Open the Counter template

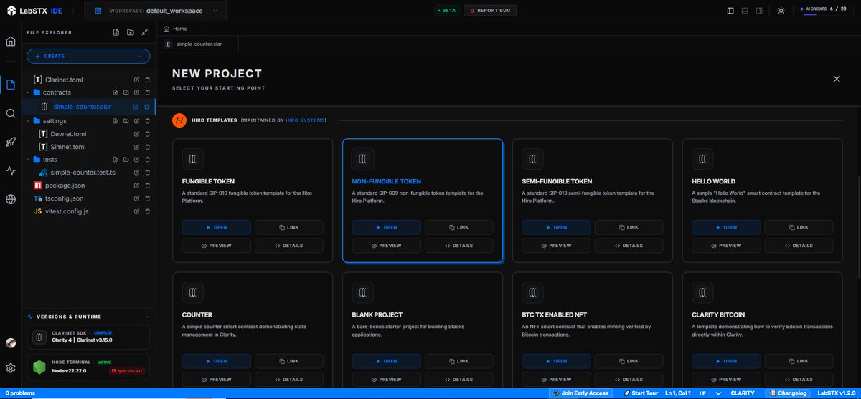217,361
